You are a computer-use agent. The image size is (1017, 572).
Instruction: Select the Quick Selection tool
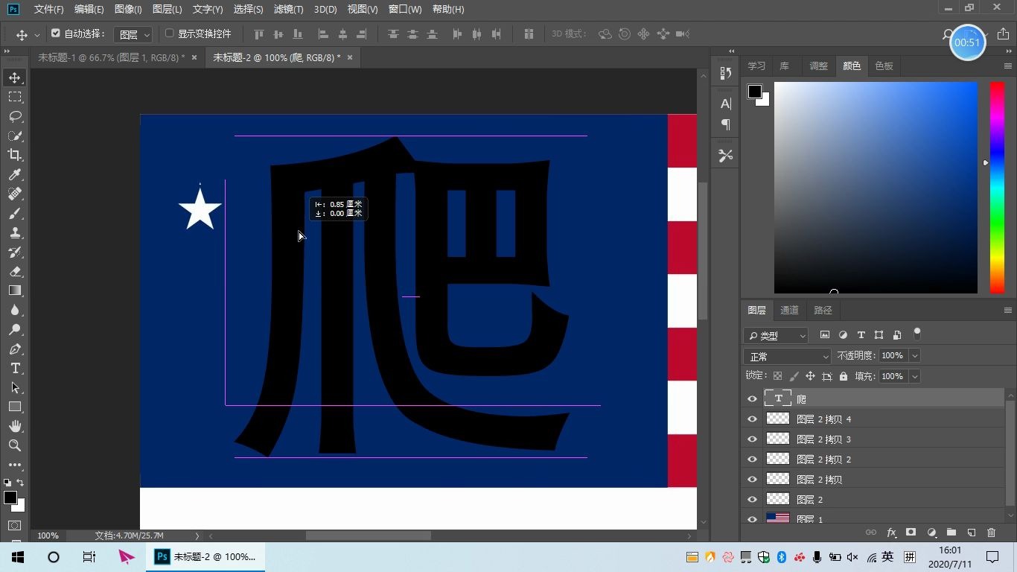coord(15,136)
